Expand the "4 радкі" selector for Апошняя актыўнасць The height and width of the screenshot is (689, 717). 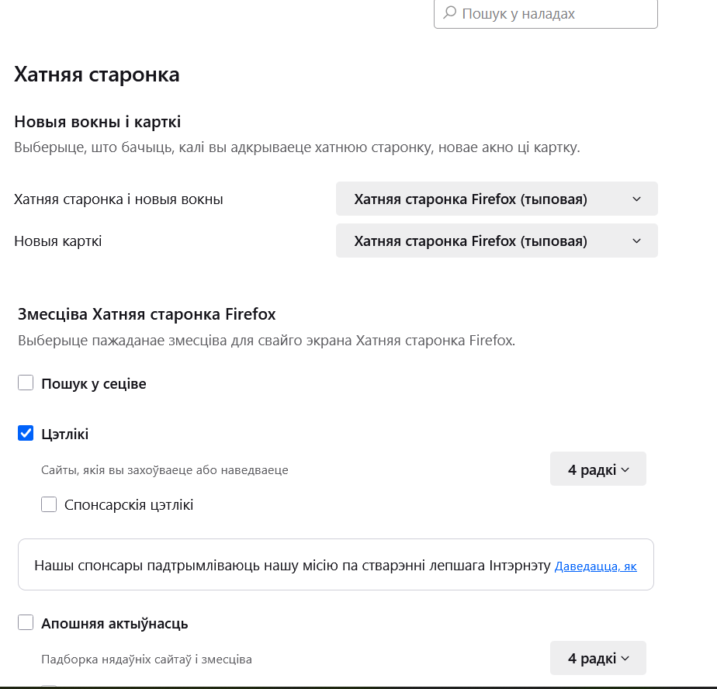pyautogui.click(x=597, y=658)
